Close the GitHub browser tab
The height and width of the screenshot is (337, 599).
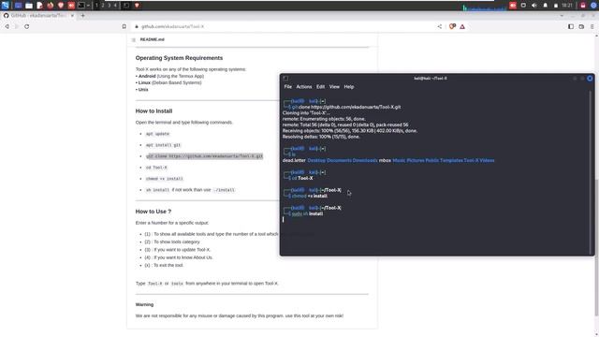click(72, 16)
